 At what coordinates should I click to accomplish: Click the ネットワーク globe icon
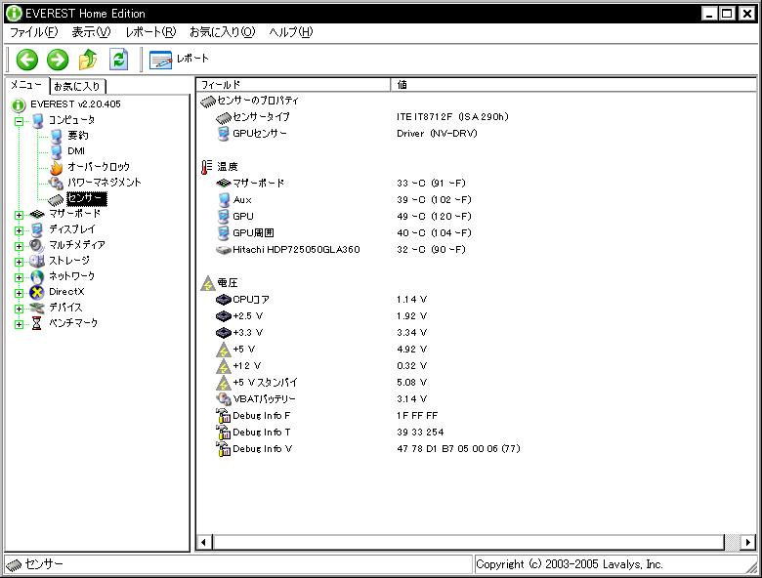[x=37, y=277]
